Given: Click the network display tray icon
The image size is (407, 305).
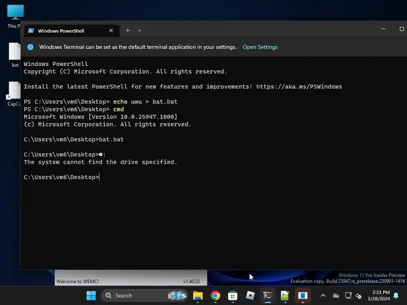Looking at the screenshot, I should coord(348,295).
